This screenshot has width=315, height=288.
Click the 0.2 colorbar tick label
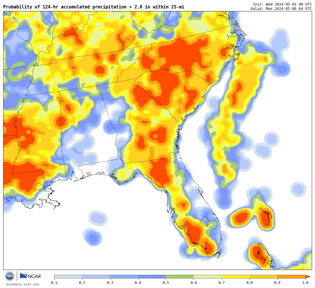(x=82, y=283)
